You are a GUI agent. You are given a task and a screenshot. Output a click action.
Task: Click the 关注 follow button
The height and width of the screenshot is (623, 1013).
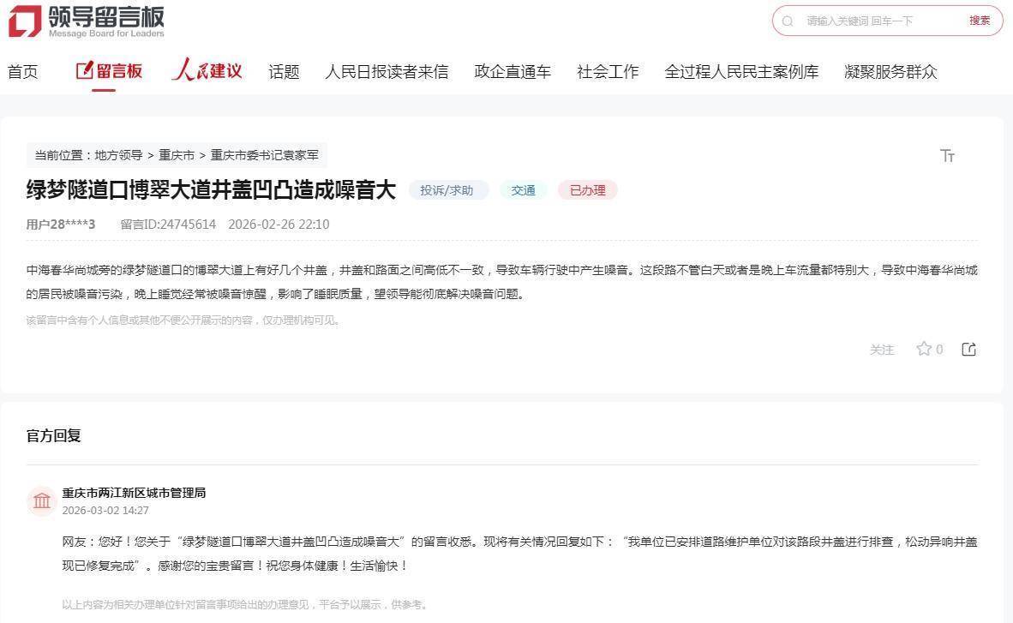tap(882, 350)
